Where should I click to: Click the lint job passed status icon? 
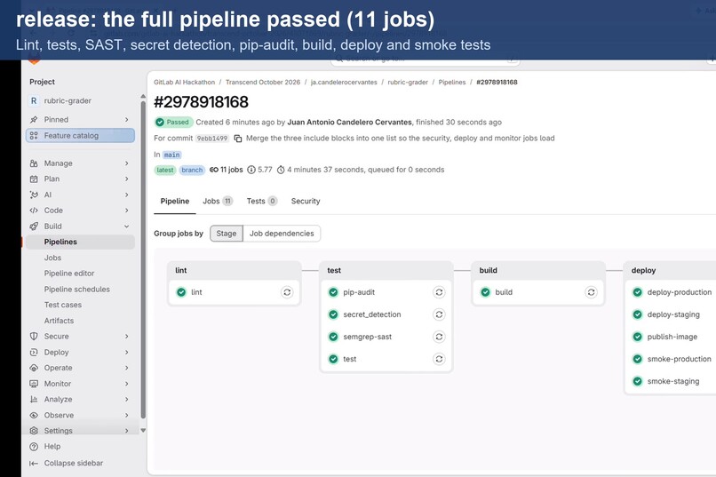181,292
